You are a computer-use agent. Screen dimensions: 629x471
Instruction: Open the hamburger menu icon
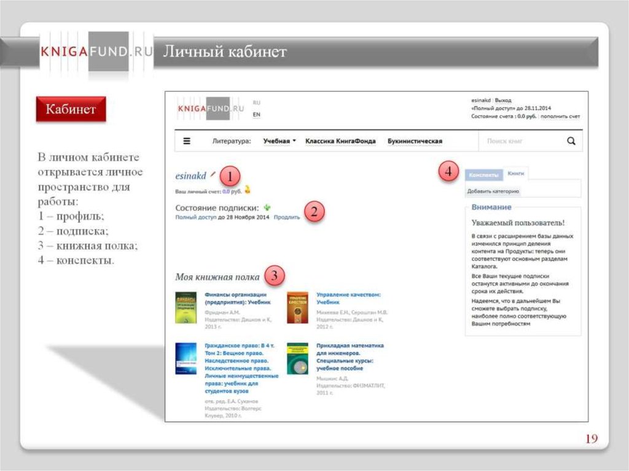coord(187,141)
